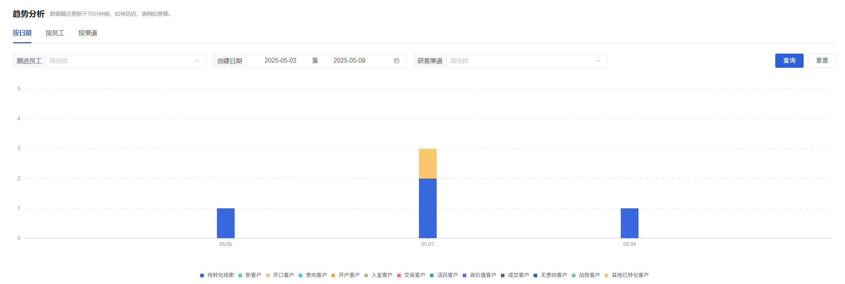Screen dimensions: 845x284
Task: Click the orange segment of 05.07 bar
Action: [428, 163]
